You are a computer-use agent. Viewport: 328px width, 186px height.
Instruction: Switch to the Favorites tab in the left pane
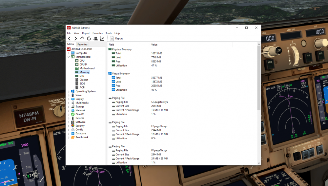82,45
